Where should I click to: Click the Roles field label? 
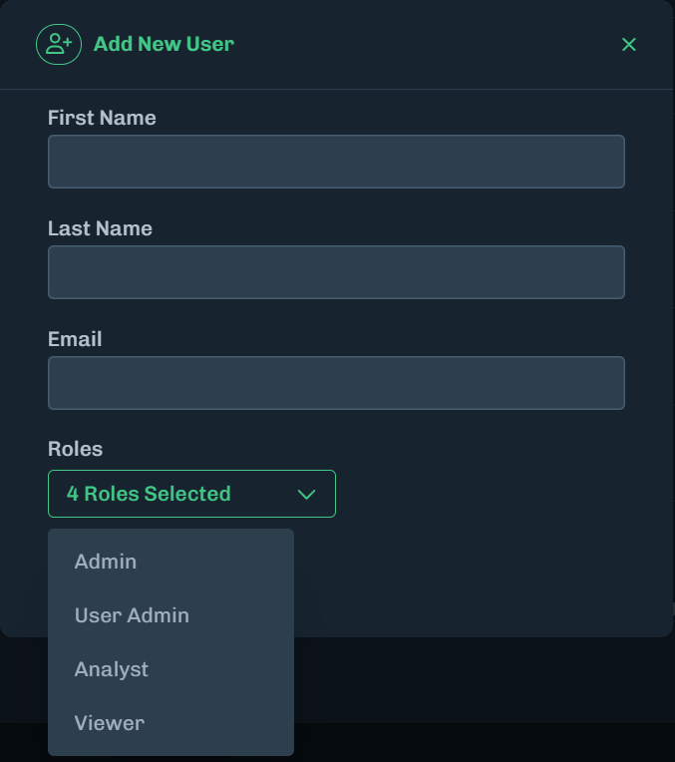tap(75, 449)
